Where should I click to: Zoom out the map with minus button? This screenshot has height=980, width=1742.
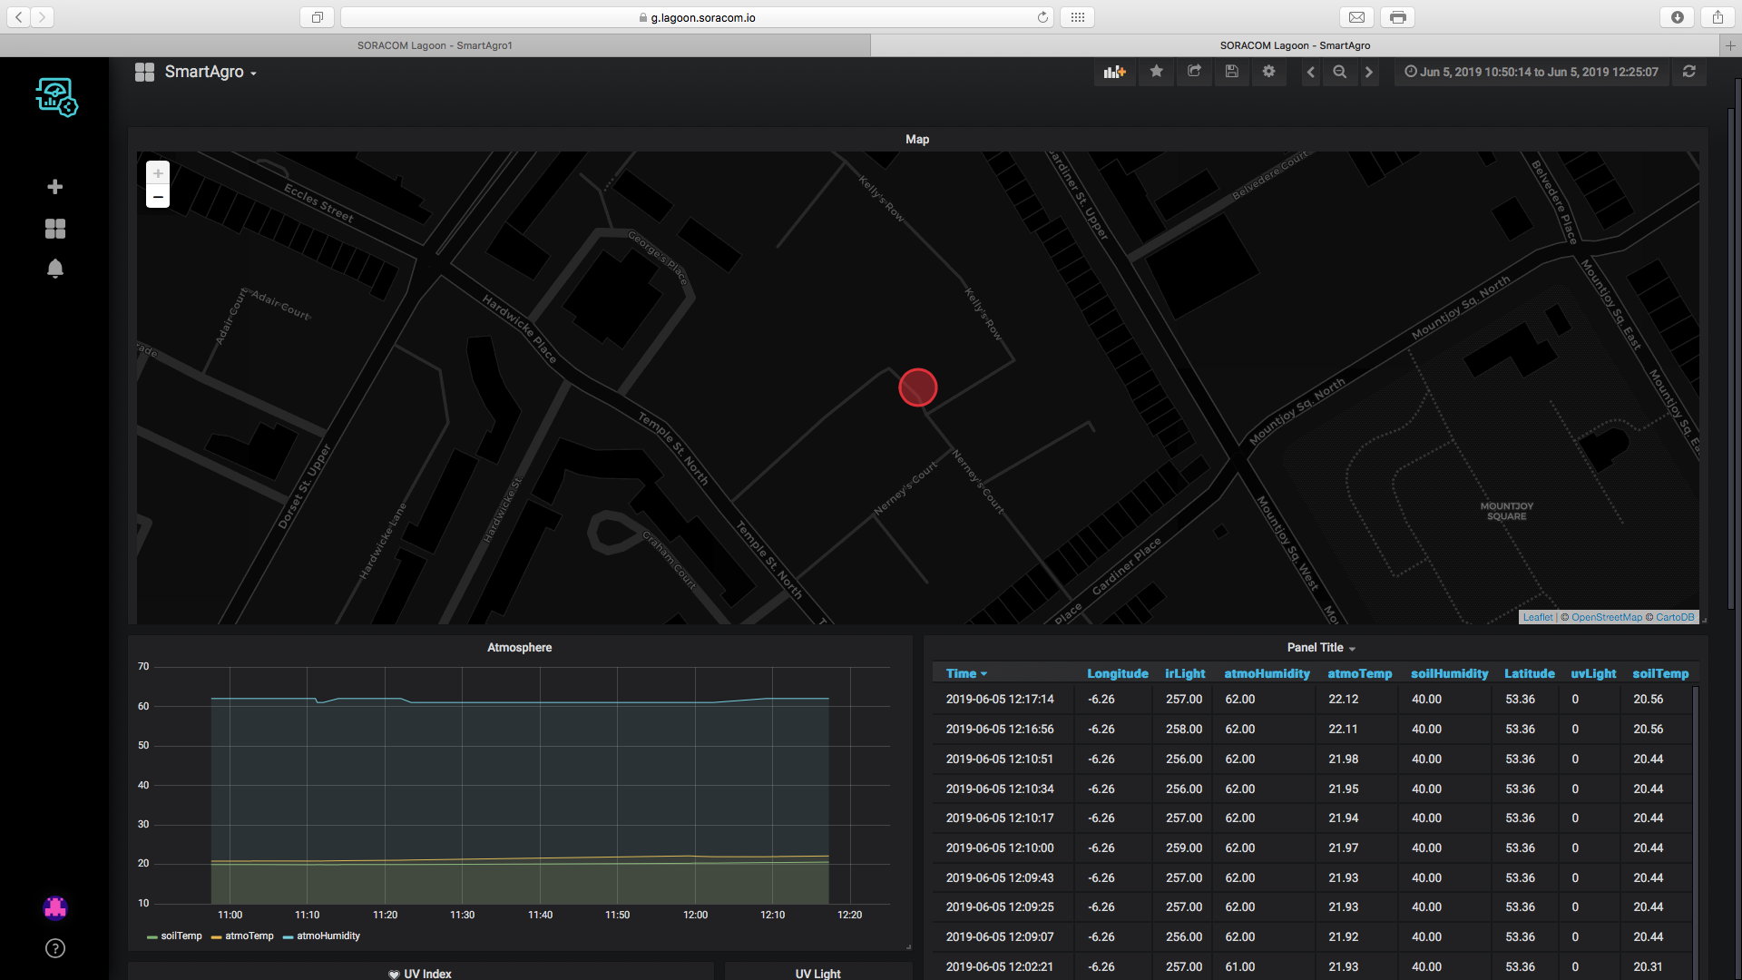(x=158, y=197)
